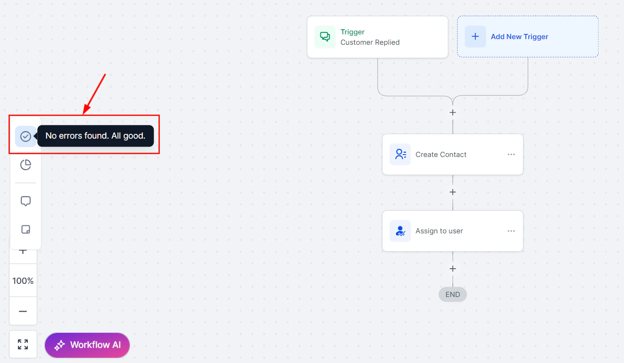This screenshot has width=624, height=363.
Task: Launch the Workflow AI assistant
Action: tap(87, 345)
